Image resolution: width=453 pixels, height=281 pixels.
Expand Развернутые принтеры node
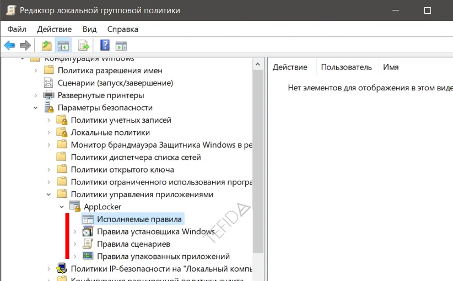coord(35,95)
